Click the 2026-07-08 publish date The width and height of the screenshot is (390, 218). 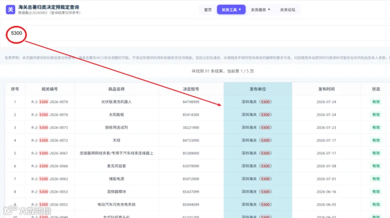(x=326, y=166)
